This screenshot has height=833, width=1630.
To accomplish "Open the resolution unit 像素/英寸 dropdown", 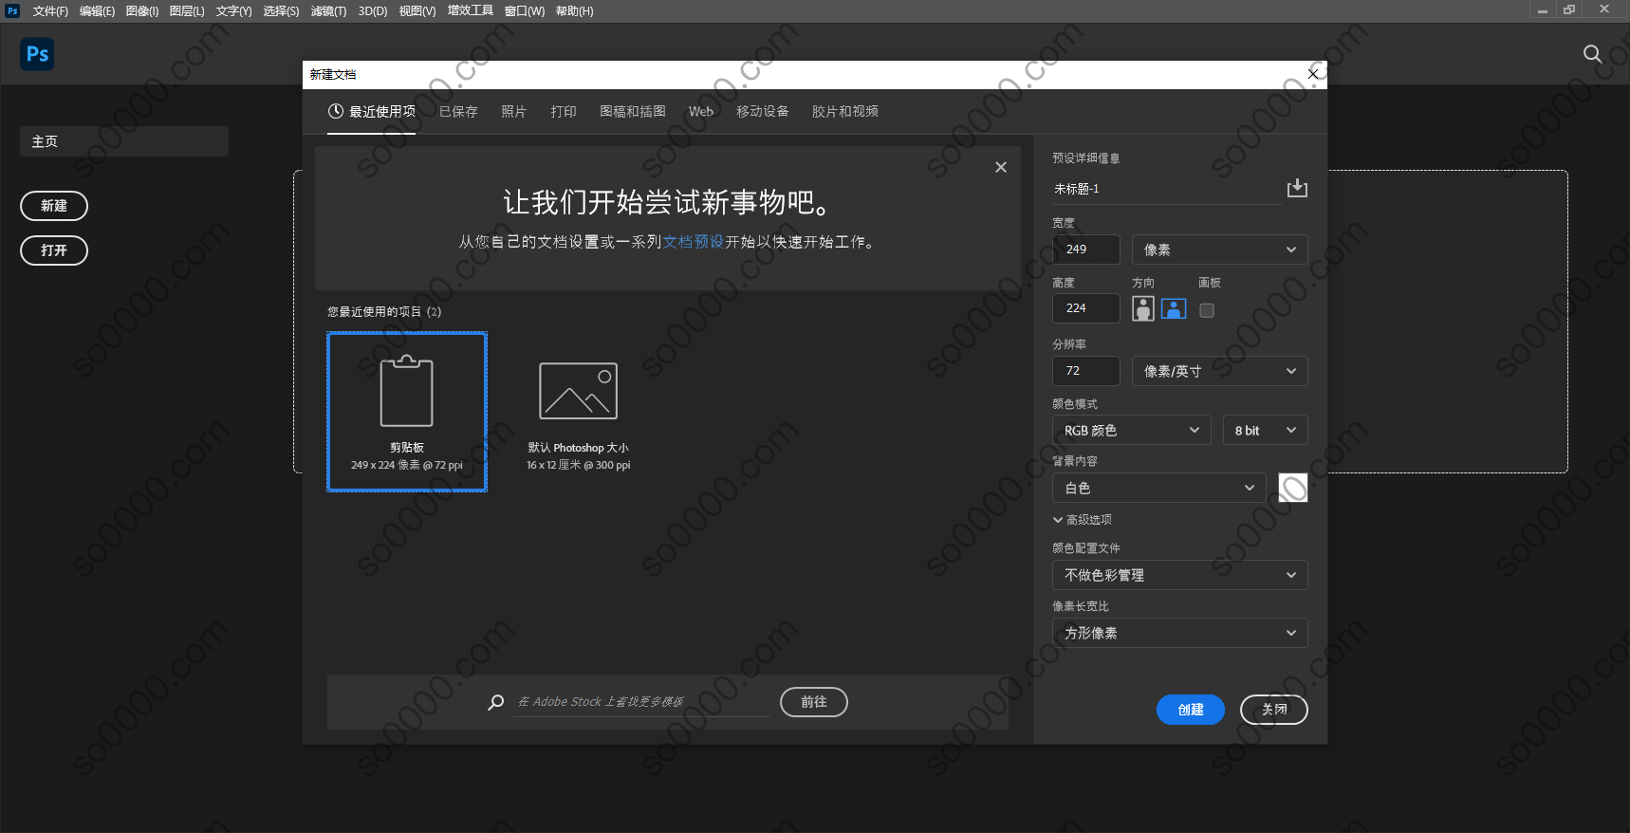I will coord(1219,371).
